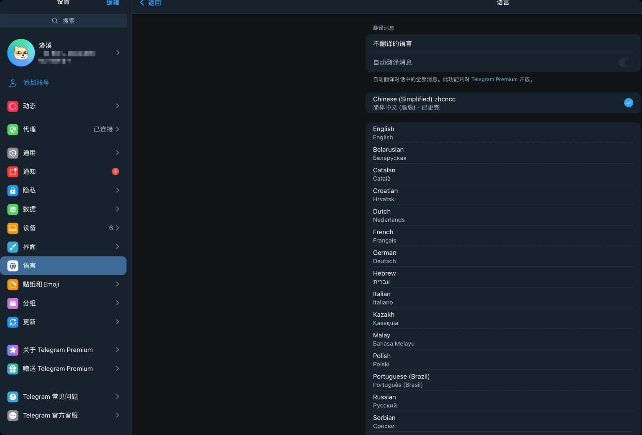Viewport: 642px width, 435px height.
Task: Click the 赠送 Telegram Premium gift icon
Action: (13, 369)
